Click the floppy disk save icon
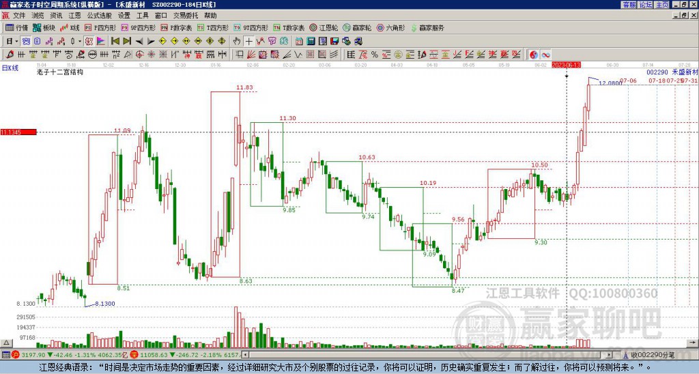 pyautogui.click(x=334, y=42)
